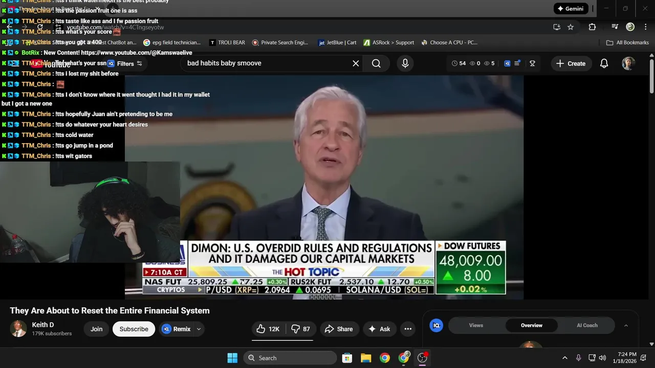Click the 179K subscribers text
The width and height of the screenshot is (655, 368).
[x=52, y=334]
